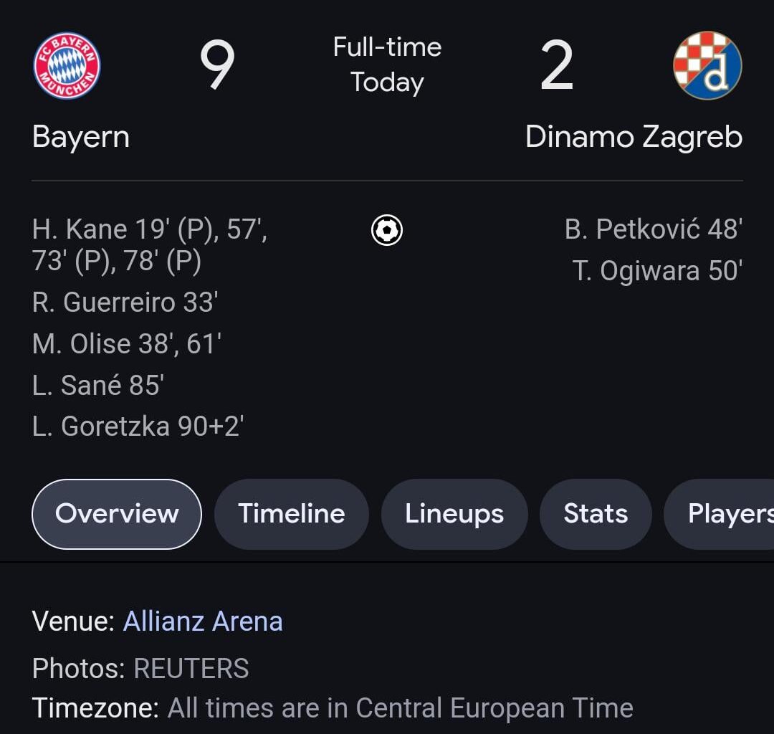Click the Full-time Today match status

(x=387, y=65)
